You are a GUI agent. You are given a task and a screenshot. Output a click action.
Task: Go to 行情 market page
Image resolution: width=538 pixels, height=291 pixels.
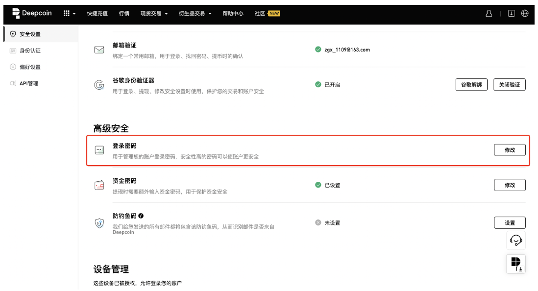pyautogui.click(x=124, y=14)
